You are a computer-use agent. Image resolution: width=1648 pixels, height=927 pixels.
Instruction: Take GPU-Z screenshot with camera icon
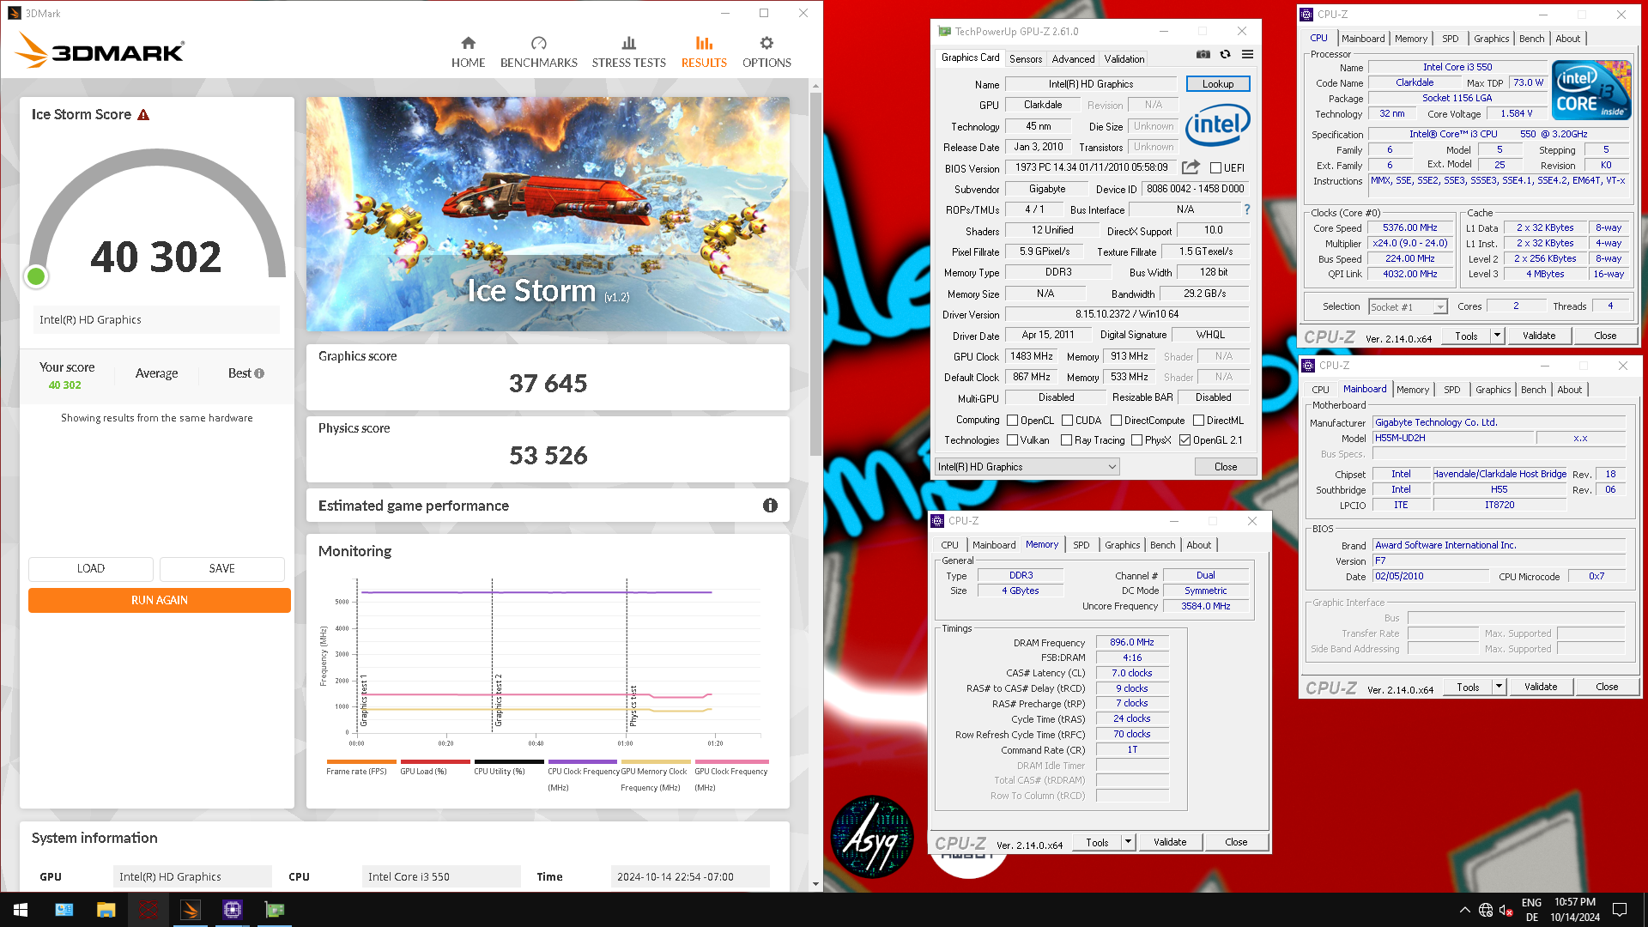[1203, 54]
